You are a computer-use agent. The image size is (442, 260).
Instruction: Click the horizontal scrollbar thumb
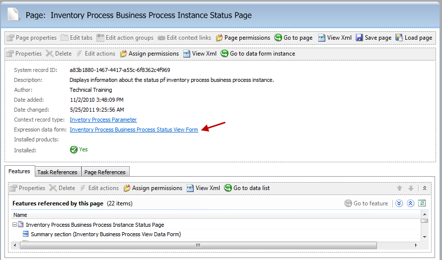[x=198, y=245]
